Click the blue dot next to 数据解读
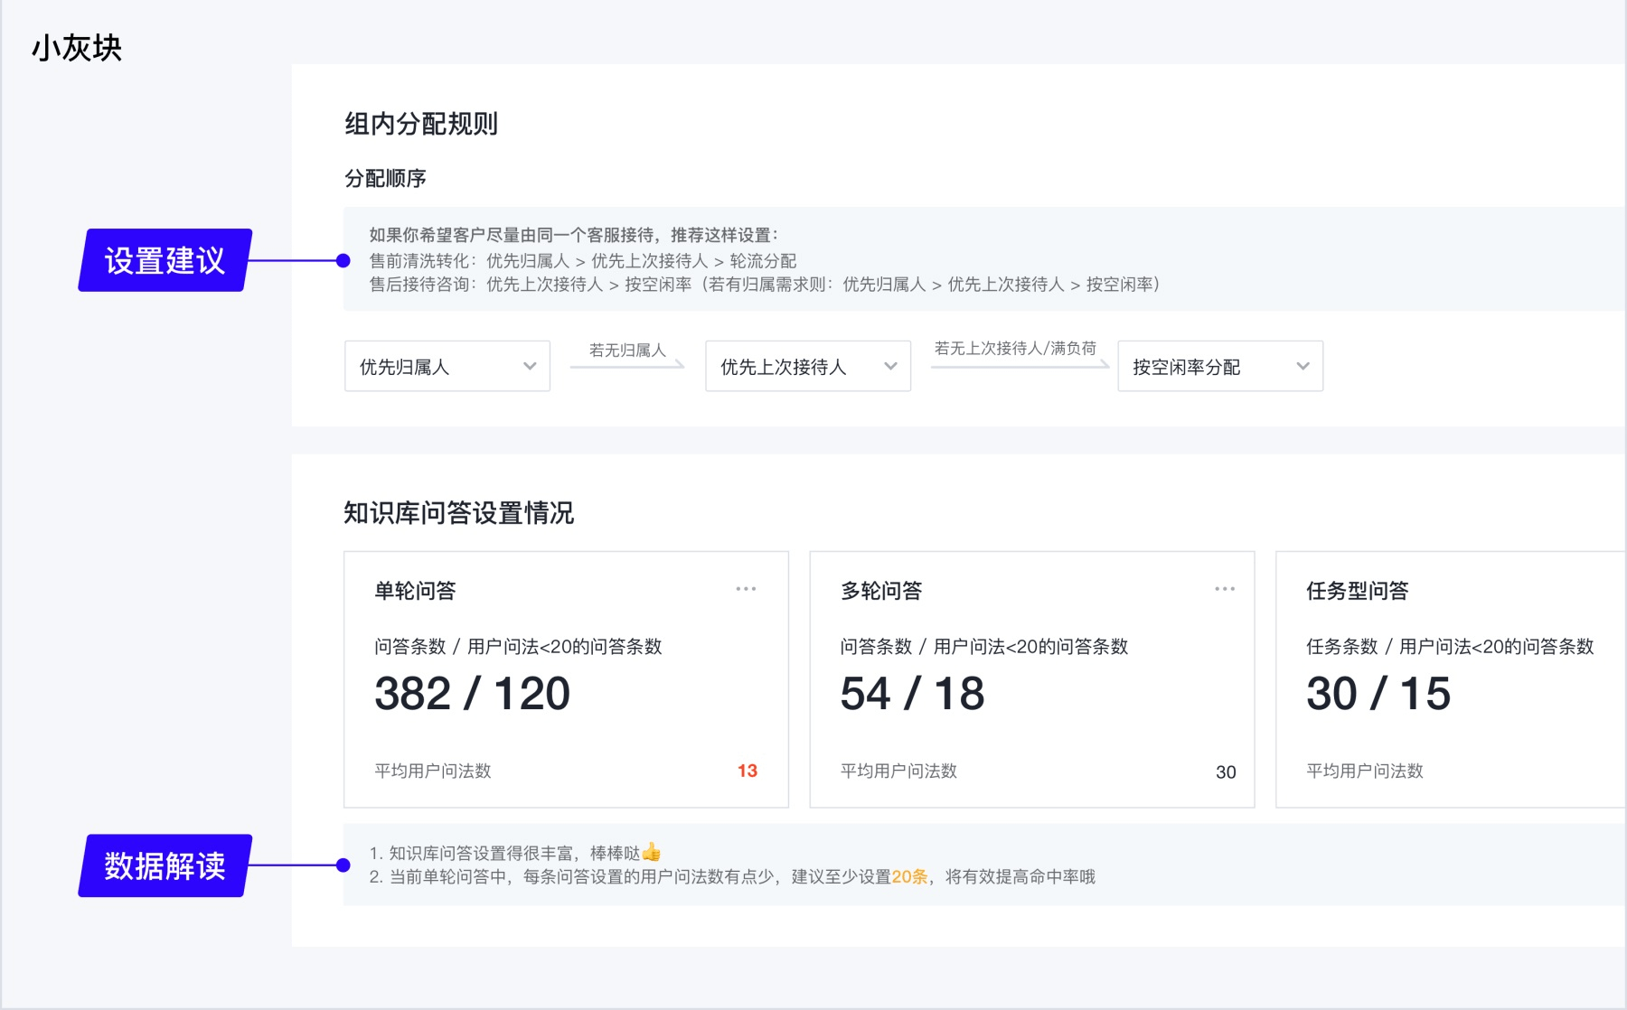1627x1010 pixels. point(343,865)
